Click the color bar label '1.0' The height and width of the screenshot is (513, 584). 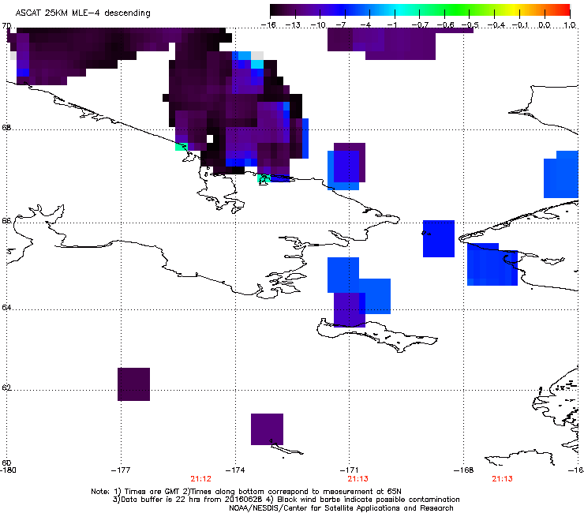pos(570,25)
